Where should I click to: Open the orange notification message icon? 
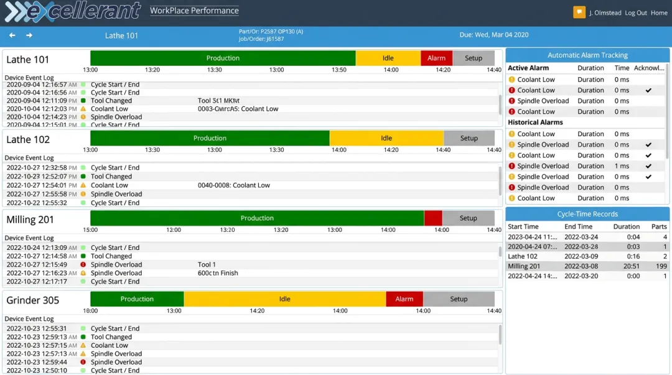click(579, 12)
